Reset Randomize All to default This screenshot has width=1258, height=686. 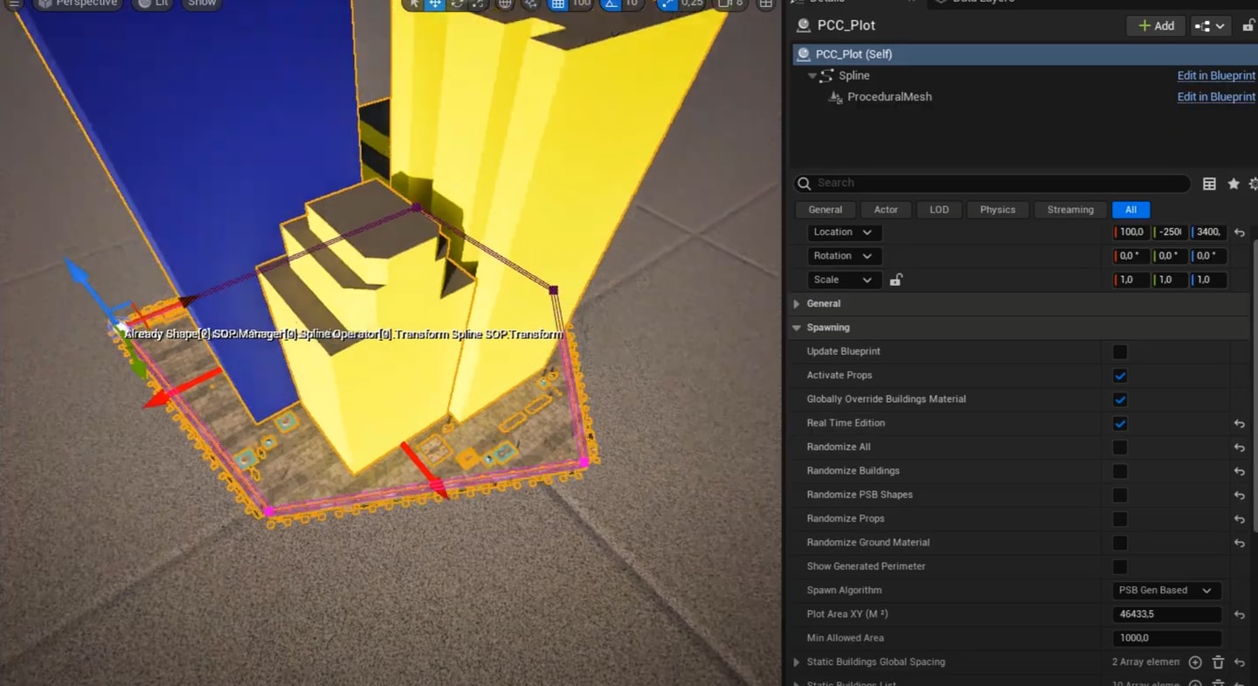1239,447
